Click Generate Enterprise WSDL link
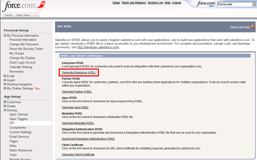The height and width of the screenshot is (160, 257). point(79,72)
